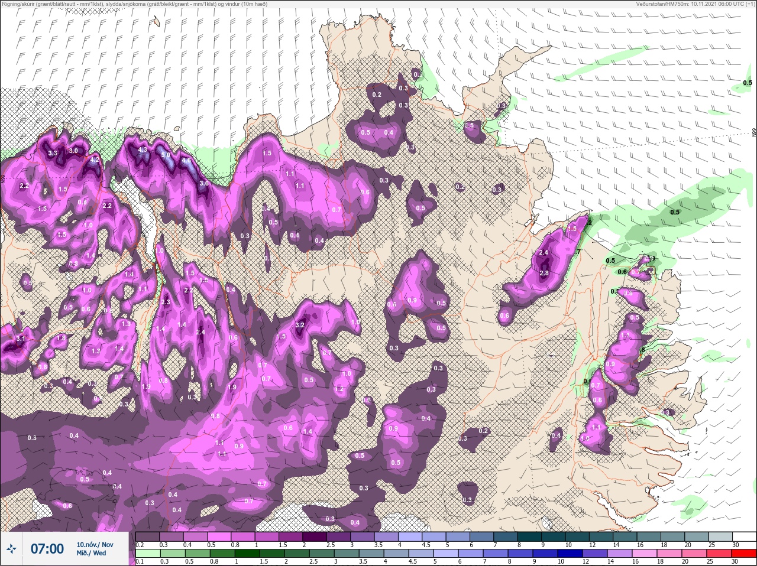The width and height of the screenshot is (757, 566).
Task: Select the 0.2 mauve swatch in the upper legend row
Action: click(148, 537)
